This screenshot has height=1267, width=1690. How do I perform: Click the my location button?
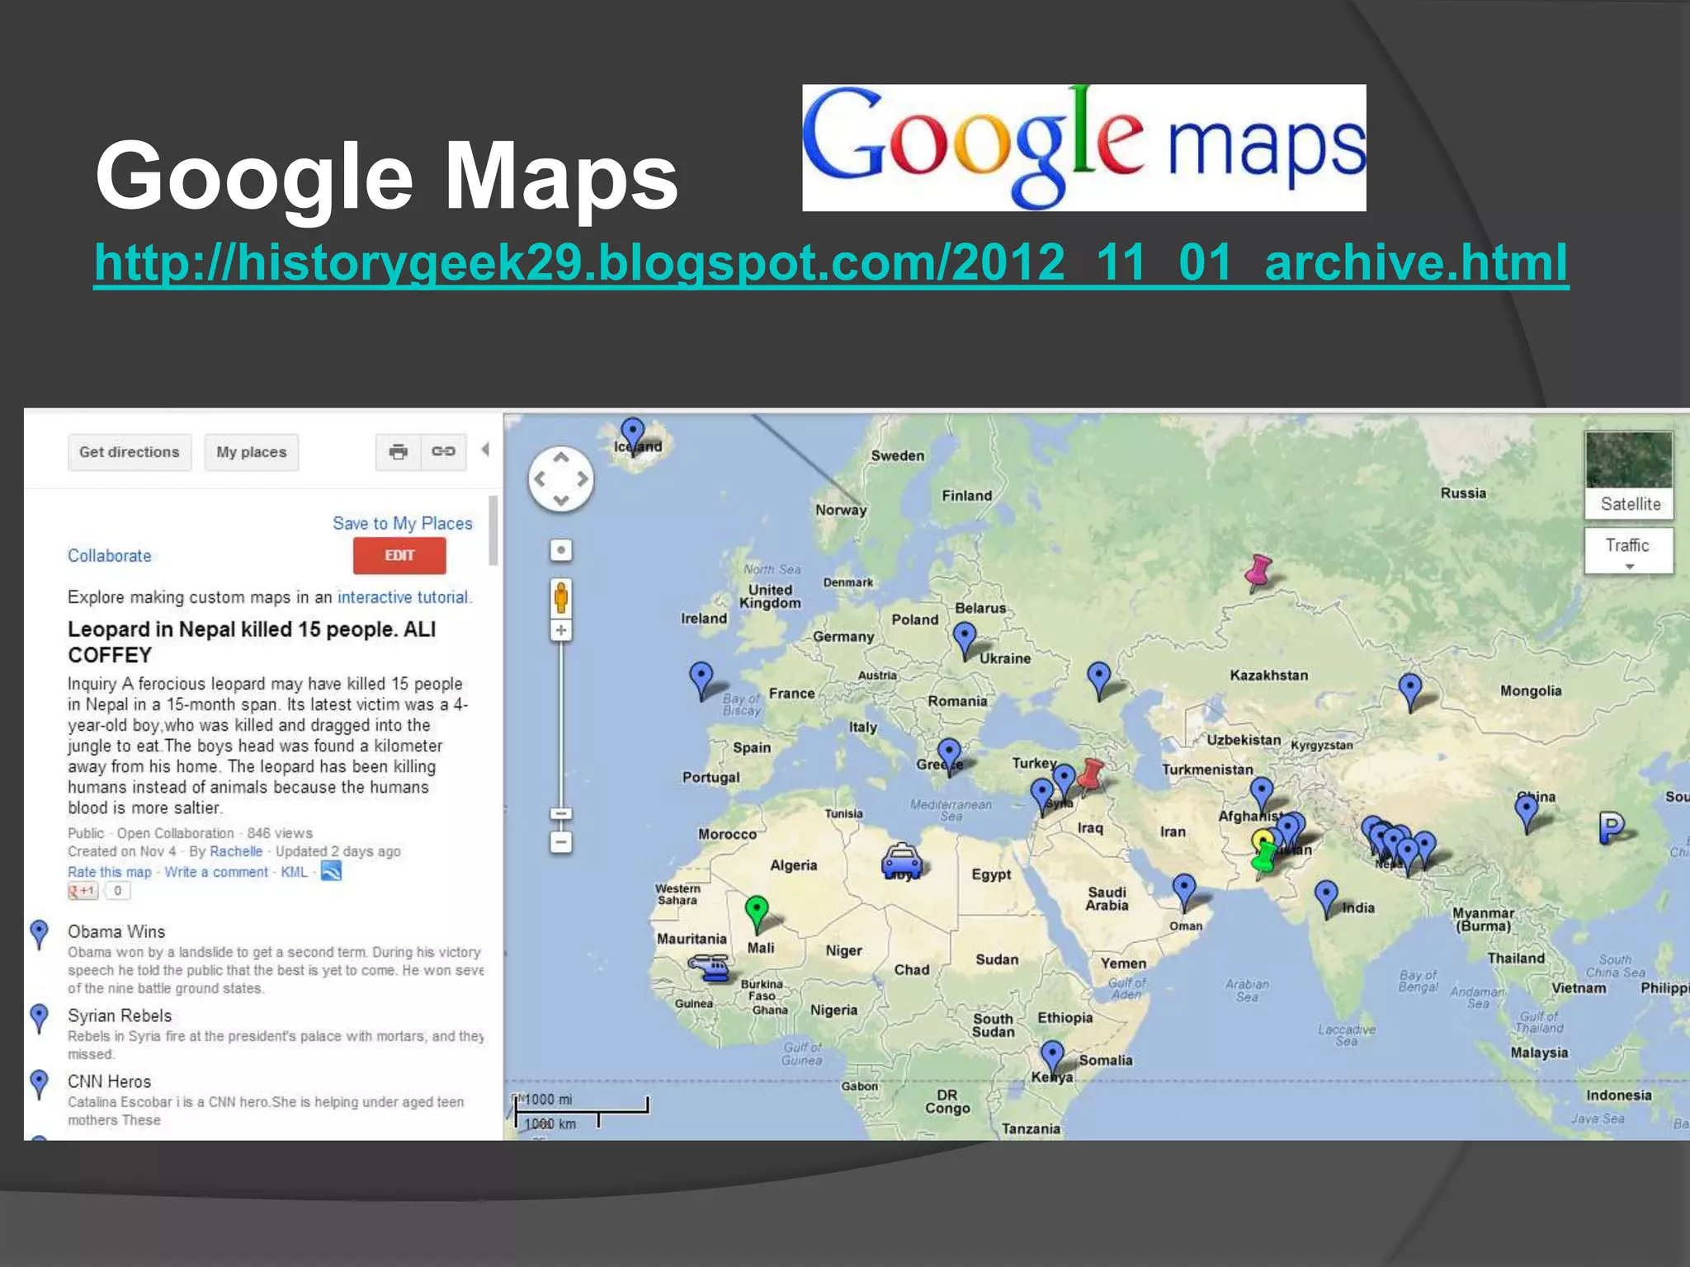click(561, 550)
